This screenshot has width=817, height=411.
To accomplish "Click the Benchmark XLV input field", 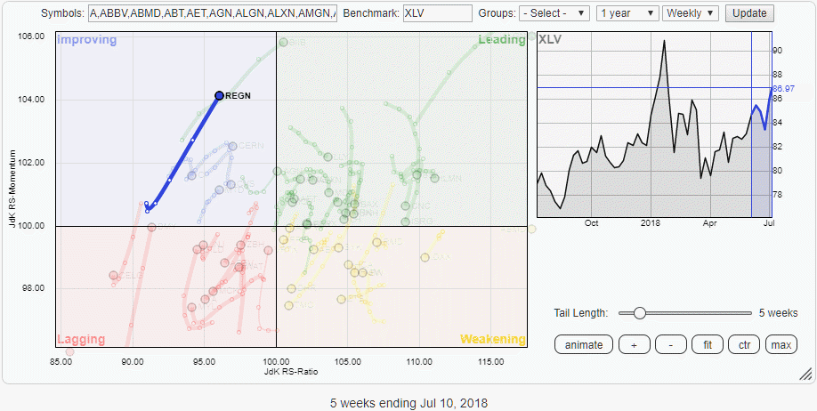I will coord(437,13).
